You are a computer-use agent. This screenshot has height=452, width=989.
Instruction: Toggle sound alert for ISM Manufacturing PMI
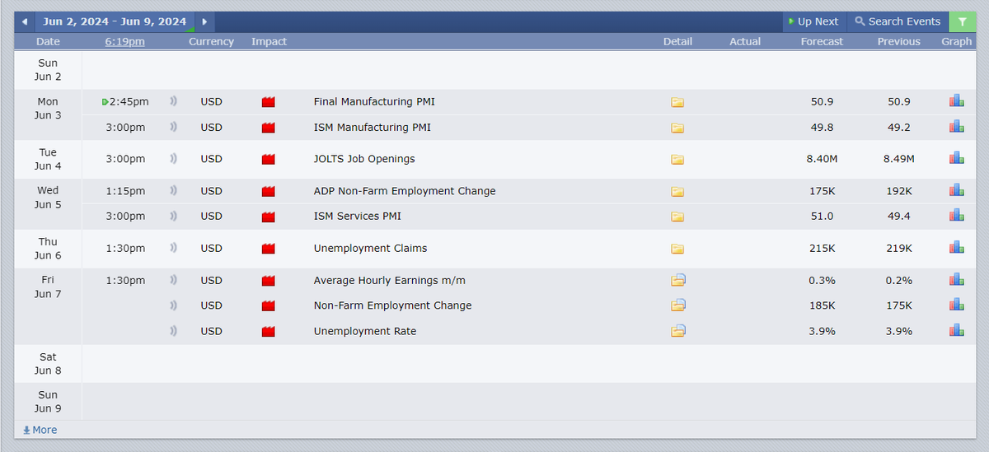tap(174, 127)
